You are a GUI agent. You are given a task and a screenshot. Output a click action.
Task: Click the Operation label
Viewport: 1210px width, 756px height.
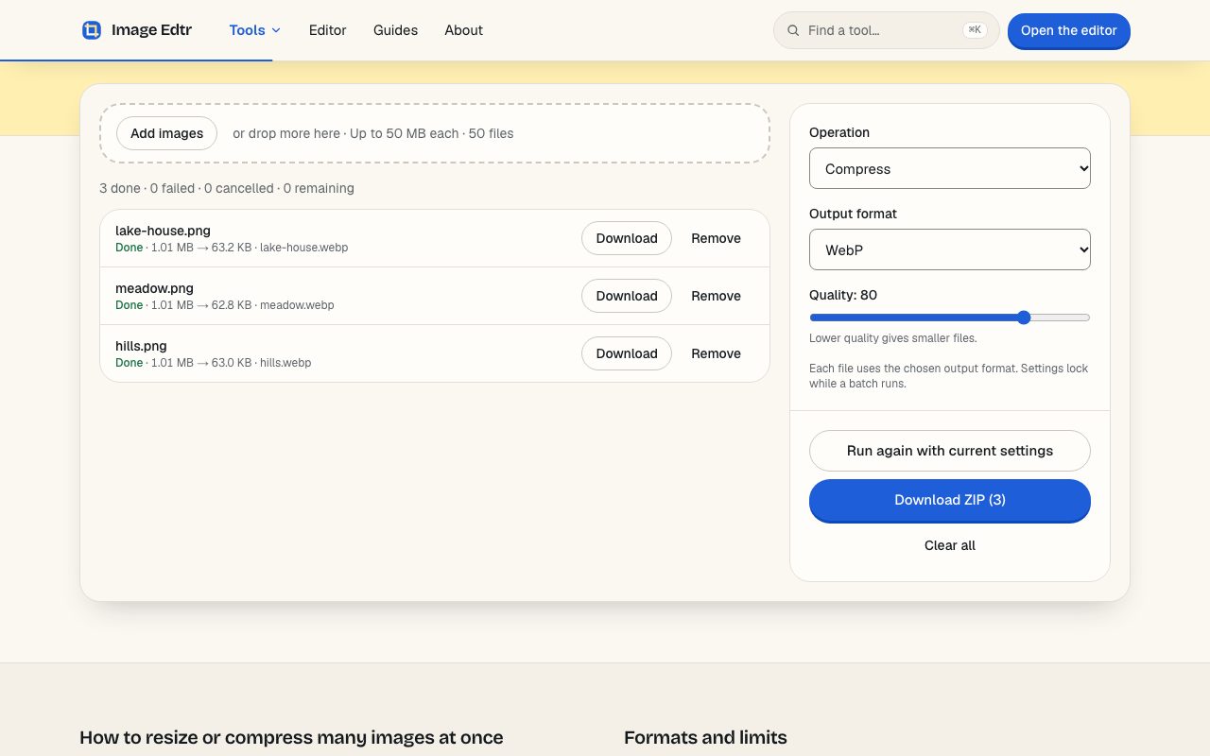839,132
